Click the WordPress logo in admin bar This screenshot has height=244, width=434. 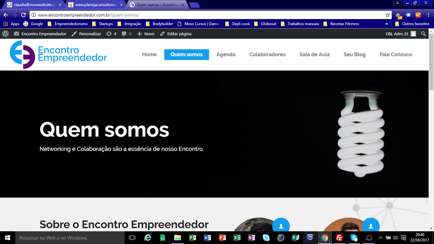click(x=5, y=34)
